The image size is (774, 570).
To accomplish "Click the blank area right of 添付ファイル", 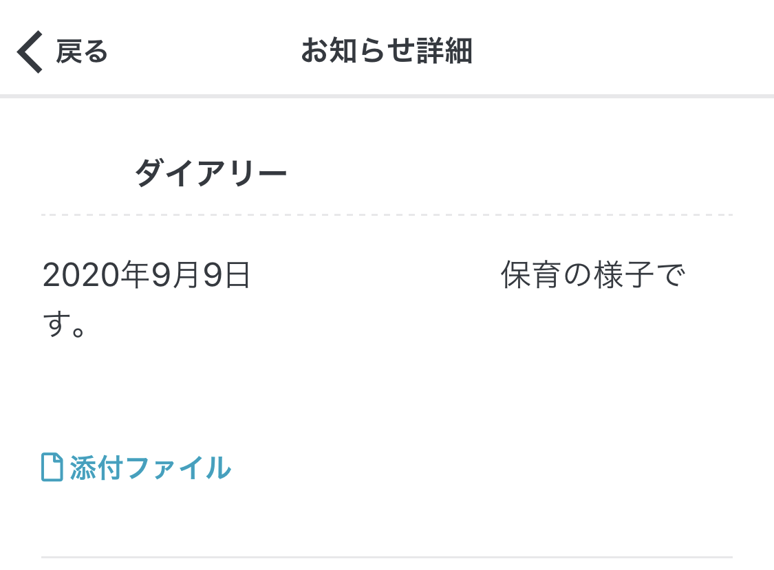I will (x=482, y=467).
